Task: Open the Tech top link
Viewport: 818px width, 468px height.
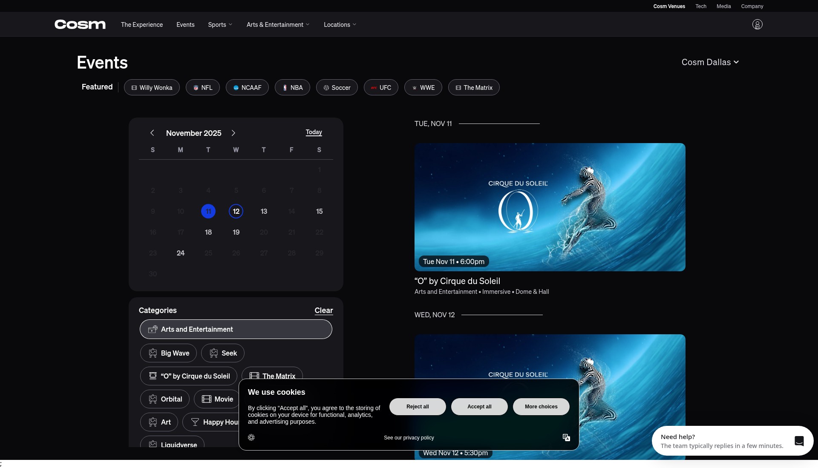Action: tap(701, 6)
